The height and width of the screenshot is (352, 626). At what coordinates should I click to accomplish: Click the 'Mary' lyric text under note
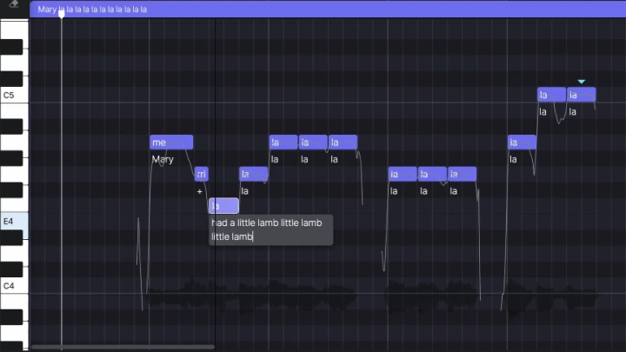tap(163, 160)
